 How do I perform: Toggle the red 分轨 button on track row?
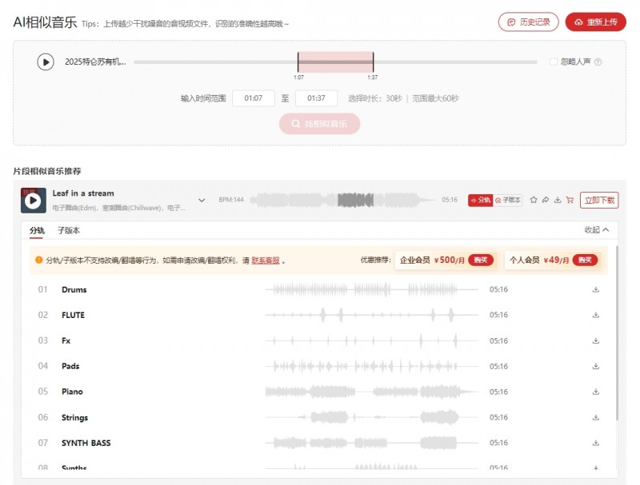pyautogui.click(x=481, y=200)
